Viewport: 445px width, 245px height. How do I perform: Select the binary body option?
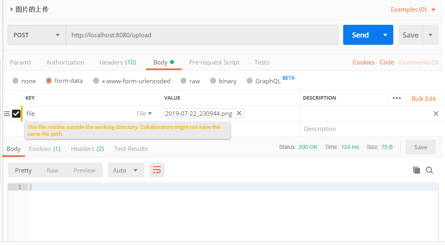[213, 81]
